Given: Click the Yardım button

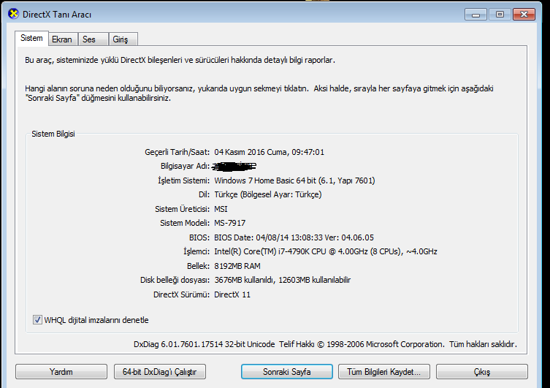Looking at the screenshot, I should click(x=61, y=372).
